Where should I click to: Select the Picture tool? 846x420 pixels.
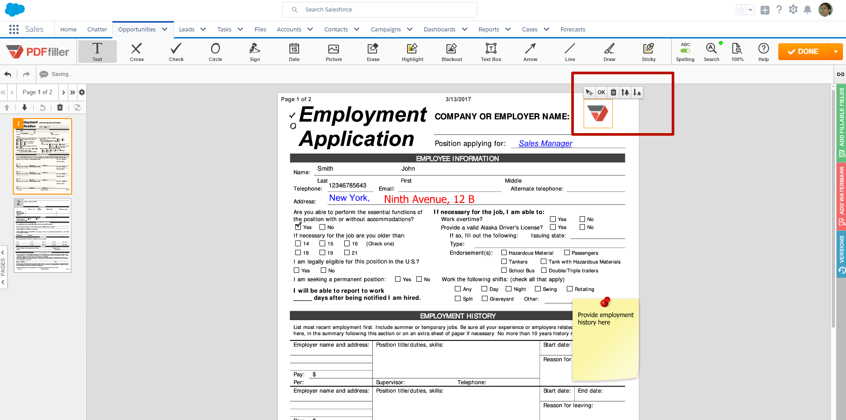pos(334,51)
